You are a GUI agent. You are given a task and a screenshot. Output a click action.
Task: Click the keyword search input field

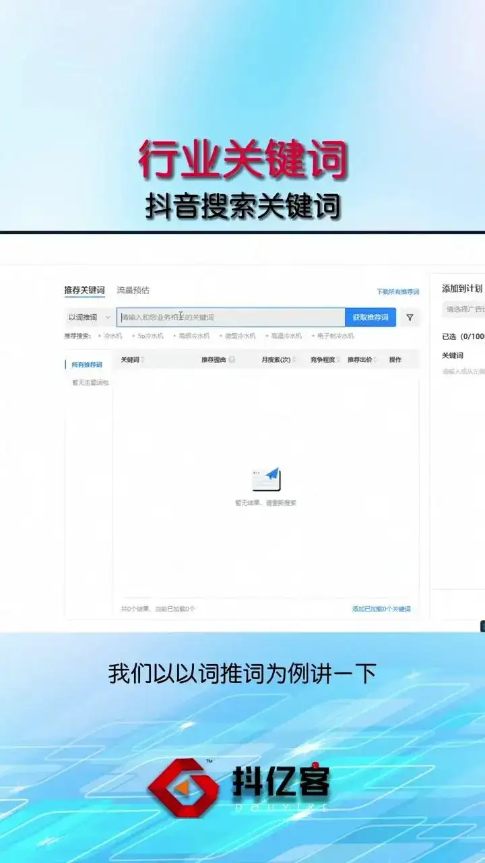[x=230, y=317]
